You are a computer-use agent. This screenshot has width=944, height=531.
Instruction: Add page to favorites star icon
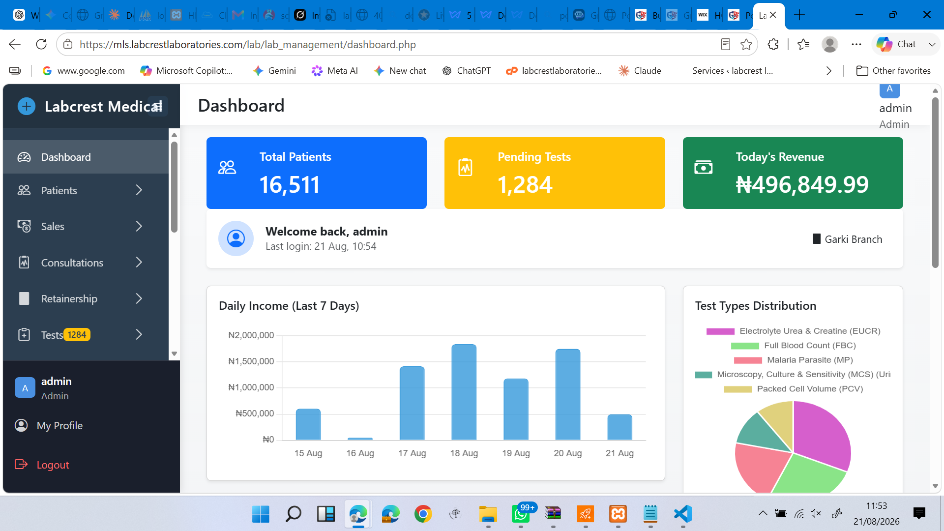pos(746,44)
